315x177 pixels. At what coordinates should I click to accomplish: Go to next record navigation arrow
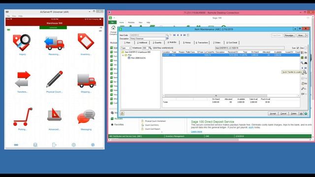point(181,35)
